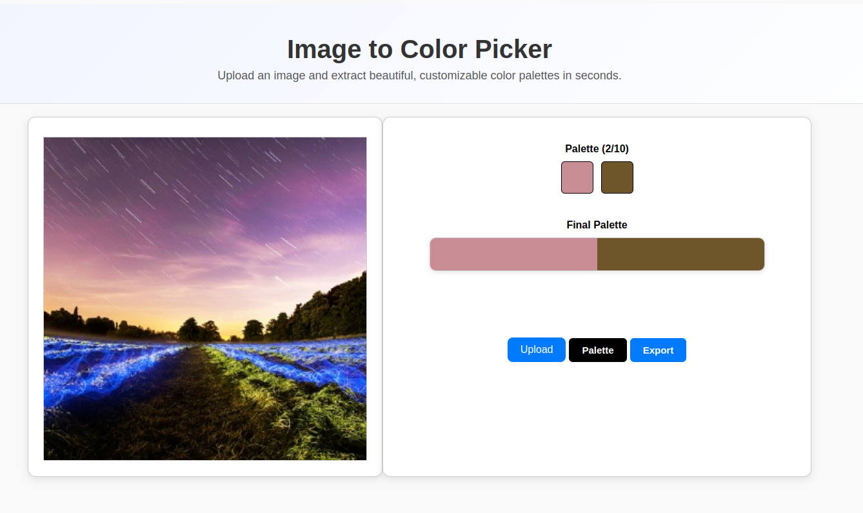Screen dimensions: 863x513
Task: Select the brown swatch in Palette row
Action: (x=617, y=177)
